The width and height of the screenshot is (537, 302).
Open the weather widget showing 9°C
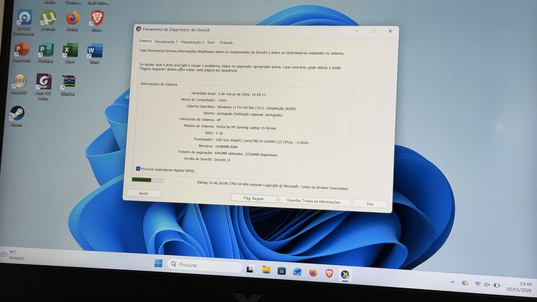click(x=13, y=255)
